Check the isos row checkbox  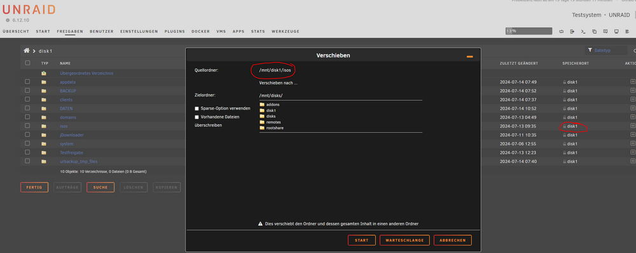pos(27,126)
